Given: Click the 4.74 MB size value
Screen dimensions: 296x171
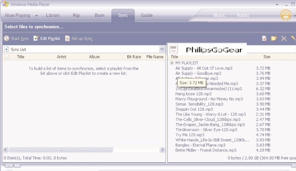Looking at the screenshot, I should pyautogui.click(x=263, y=135).
